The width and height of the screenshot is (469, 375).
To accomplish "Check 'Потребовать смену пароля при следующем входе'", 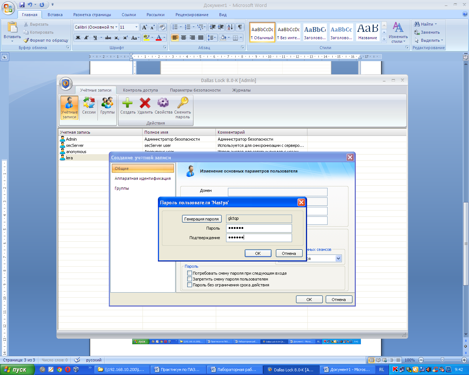I will (189, 273).
